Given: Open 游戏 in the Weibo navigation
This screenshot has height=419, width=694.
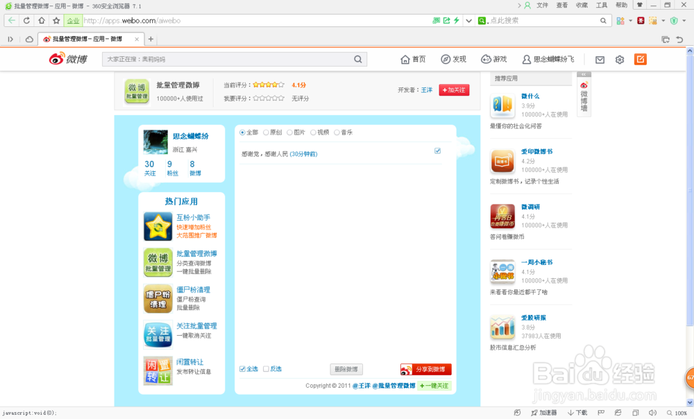Looking at the screenshot, I should 494,59.
